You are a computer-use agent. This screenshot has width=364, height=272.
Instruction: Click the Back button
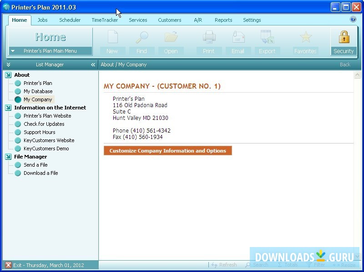[x=345, y=64]
